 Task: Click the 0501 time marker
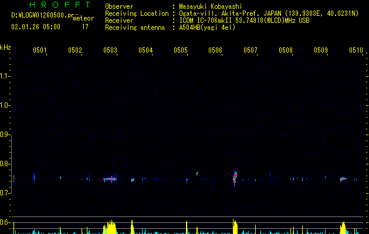click(x=39, y=50)
